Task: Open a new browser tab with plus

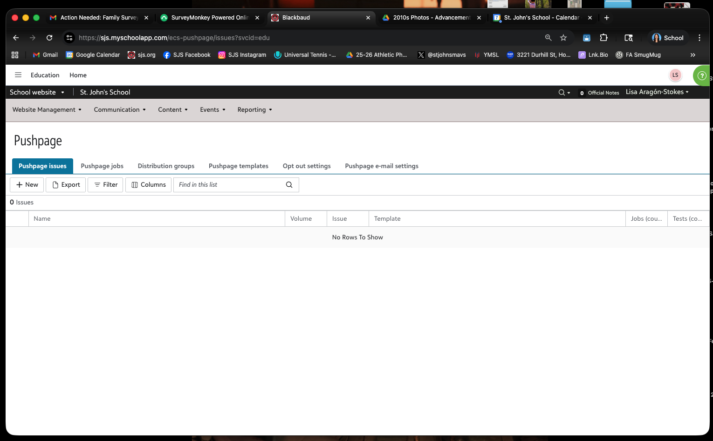Action: [x=607, y=18]
